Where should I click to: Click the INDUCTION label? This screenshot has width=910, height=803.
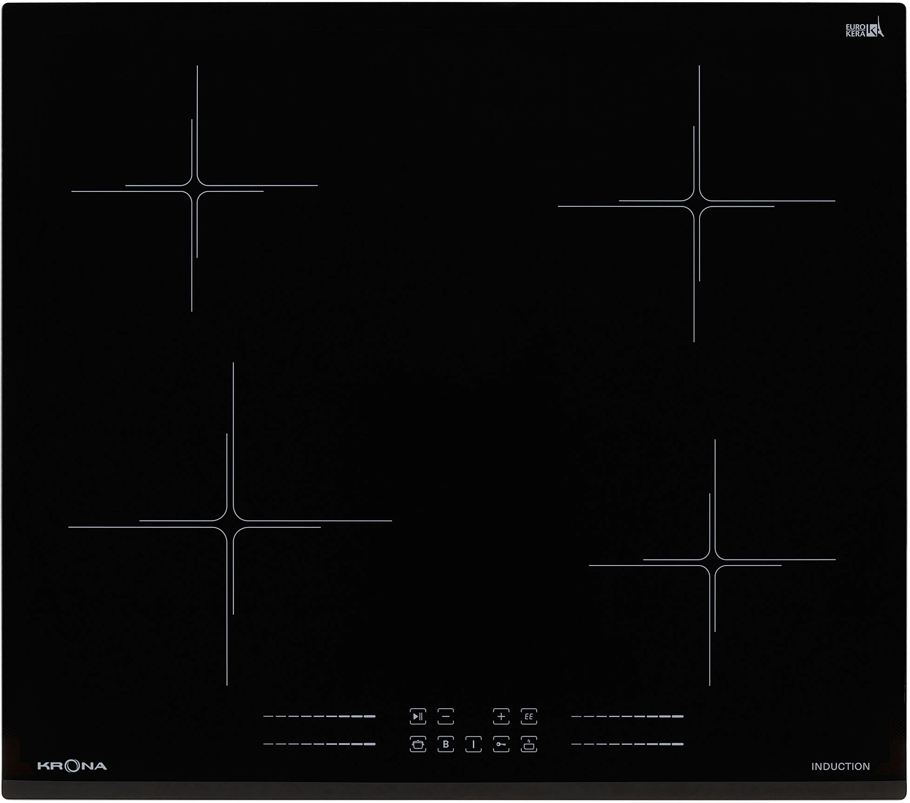[x=841, y=767]
